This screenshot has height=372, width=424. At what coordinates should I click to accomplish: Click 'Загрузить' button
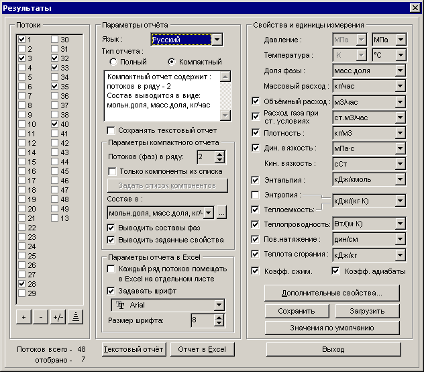pyautogui.click(x=367, y=311)
